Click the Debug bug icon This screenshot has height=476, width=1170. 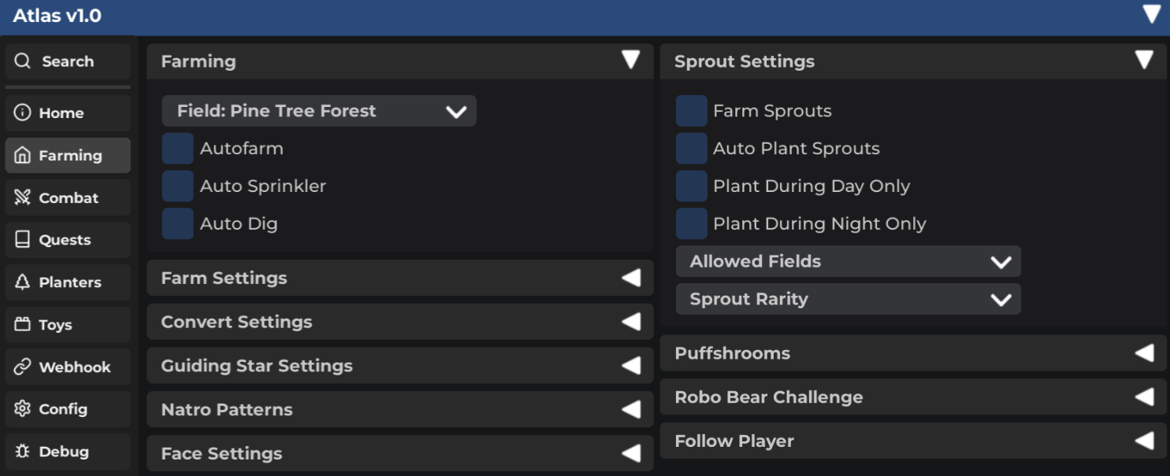coord(23,452)
